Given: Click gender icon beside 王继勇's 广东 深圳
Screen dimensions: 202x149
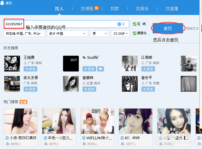Looking at the screenshot, I should point(25,63).
